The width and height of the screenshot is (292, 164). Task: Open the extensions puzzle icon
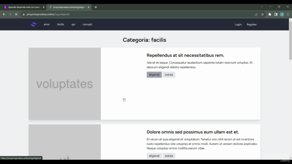point(270,14)
